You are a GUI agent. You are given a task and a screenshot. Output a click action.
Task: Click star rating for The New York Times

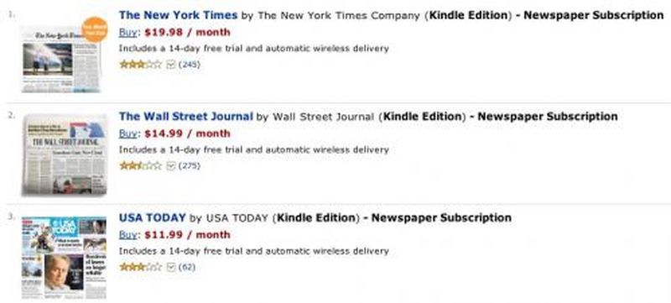(141, 65)
